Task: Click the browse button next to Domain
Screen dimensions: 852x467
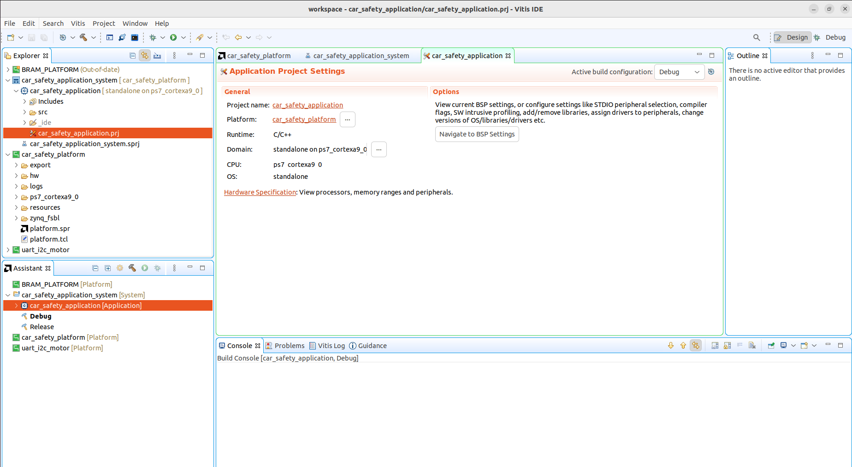Action: coord(379,149)
